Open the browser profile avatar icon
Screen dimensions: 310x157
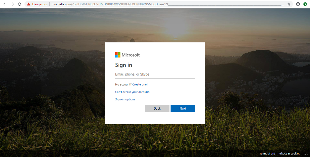pyautogui.click(x=298, y=4)
